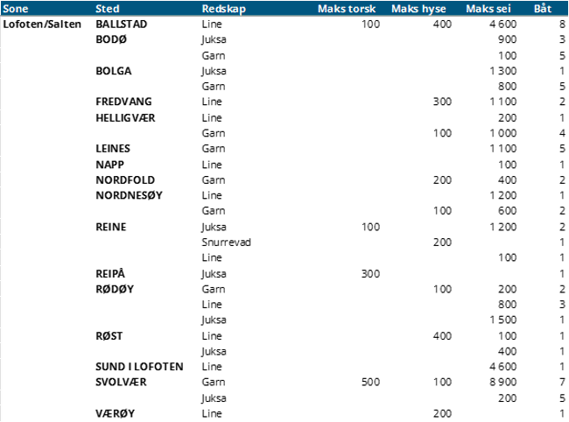Select the 500 Maks torsk value
The image size is (569, 422).
pyautogui.click(x=370, y=382)
